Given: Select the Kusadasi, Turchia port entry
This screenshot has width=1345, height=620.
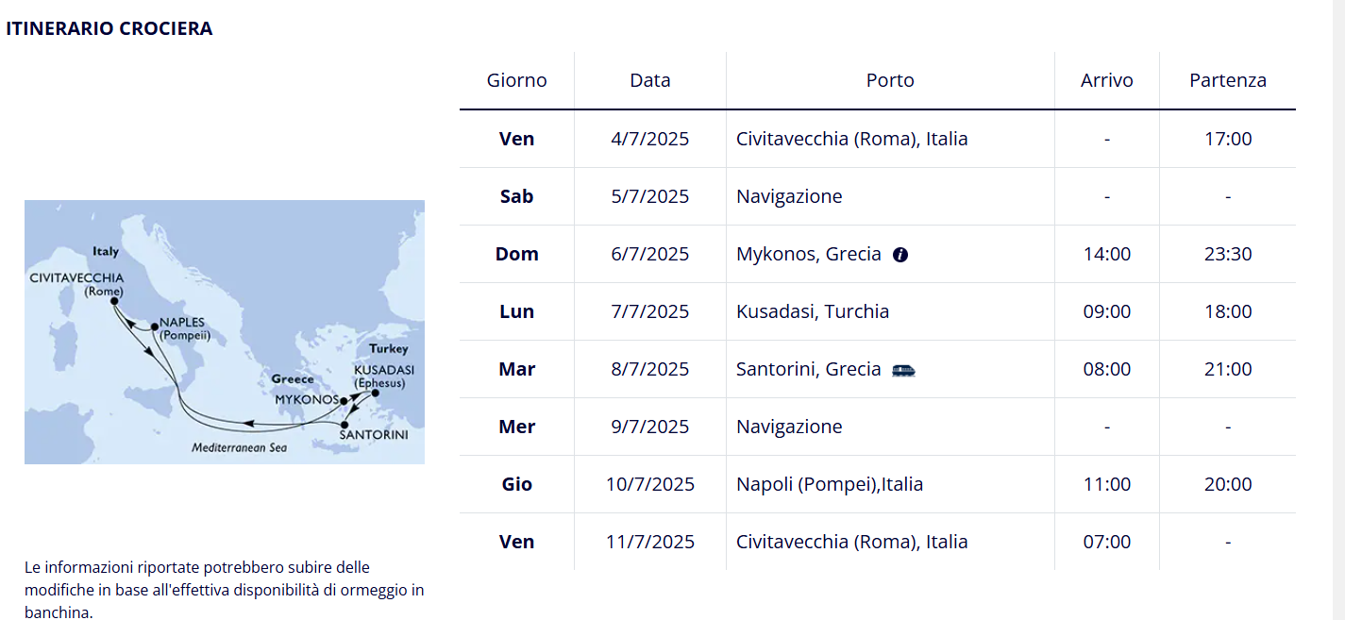Looking at the screenshot, I should pyautogui.click(x=813, y=311).
